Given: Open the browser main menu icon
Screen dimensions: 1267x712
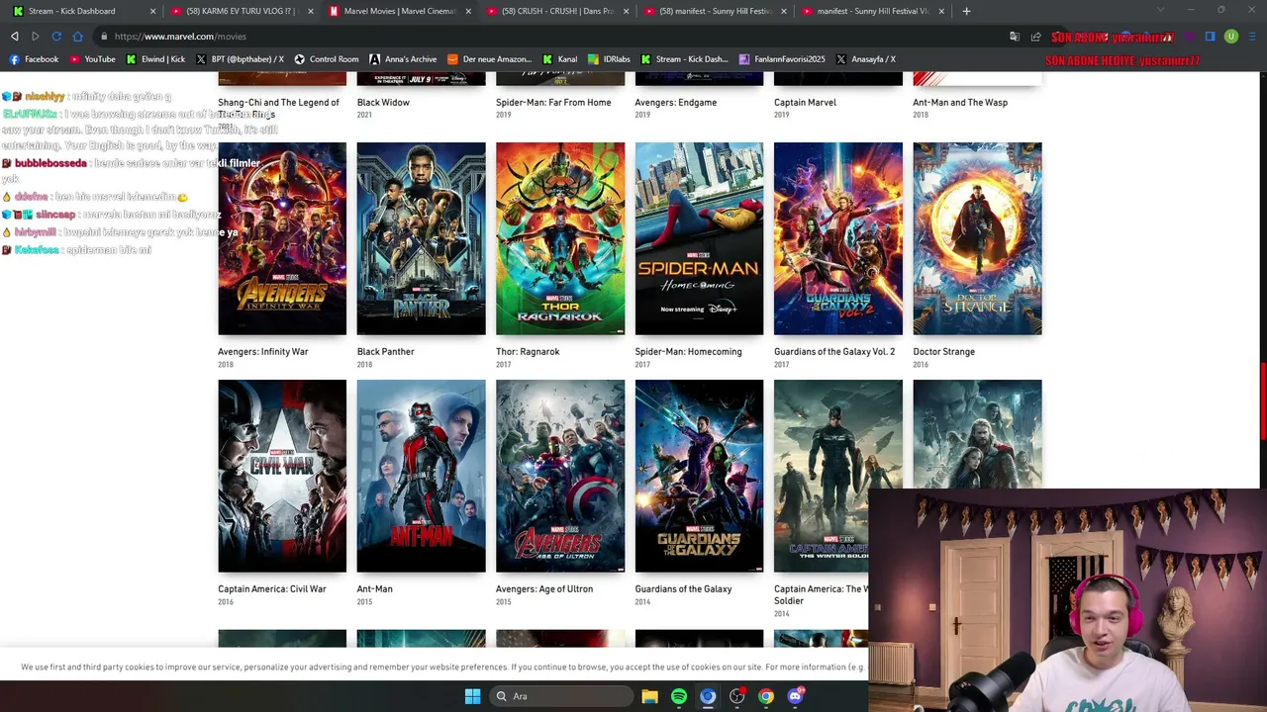Looking at the screenshot, I should [1252, 37].
